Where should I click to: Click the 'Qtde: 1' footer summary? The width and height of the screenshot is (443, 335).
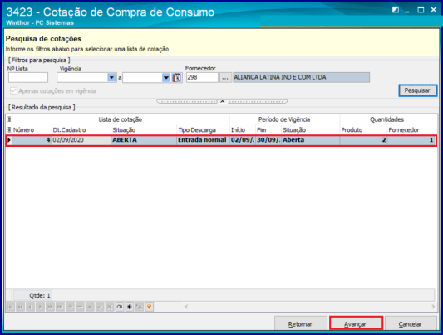pyautogui.click(x=32, y=295)
